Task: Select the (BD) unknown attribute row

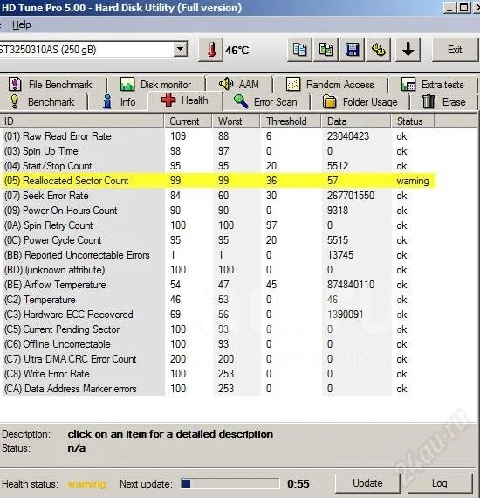Action: (219, 270)
